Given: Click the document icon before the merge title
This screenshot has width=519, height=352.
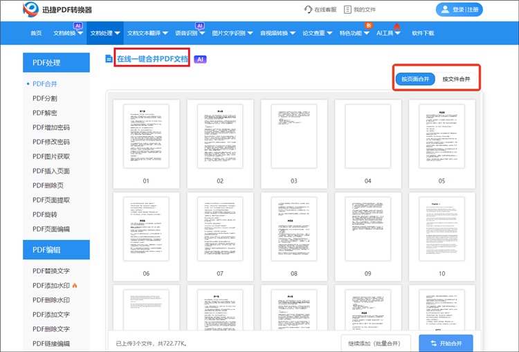Looking at the screenshot, I should click(x=109, y=59).
